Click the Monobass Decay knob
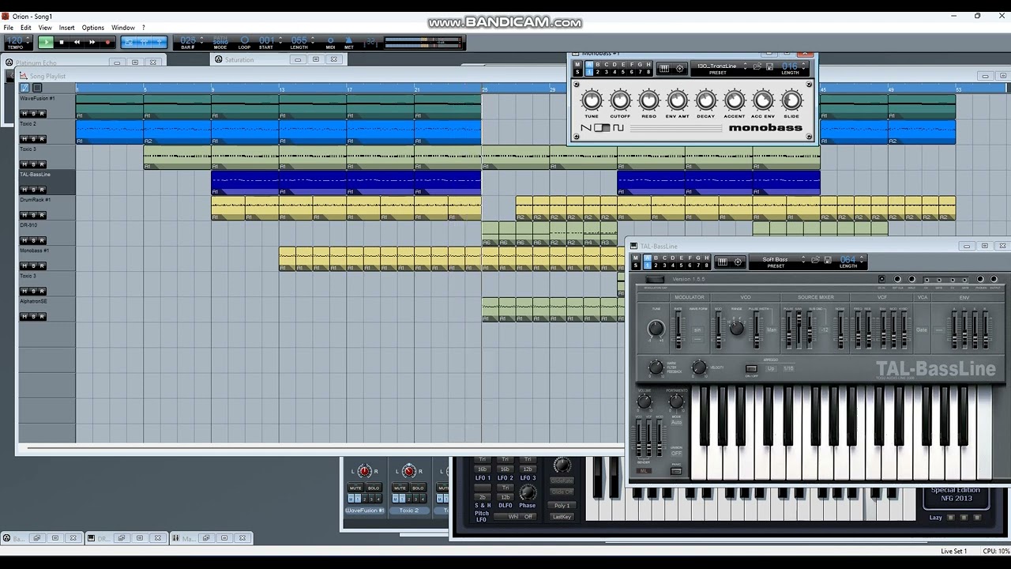1011x569 pixels. click(706, 100)
